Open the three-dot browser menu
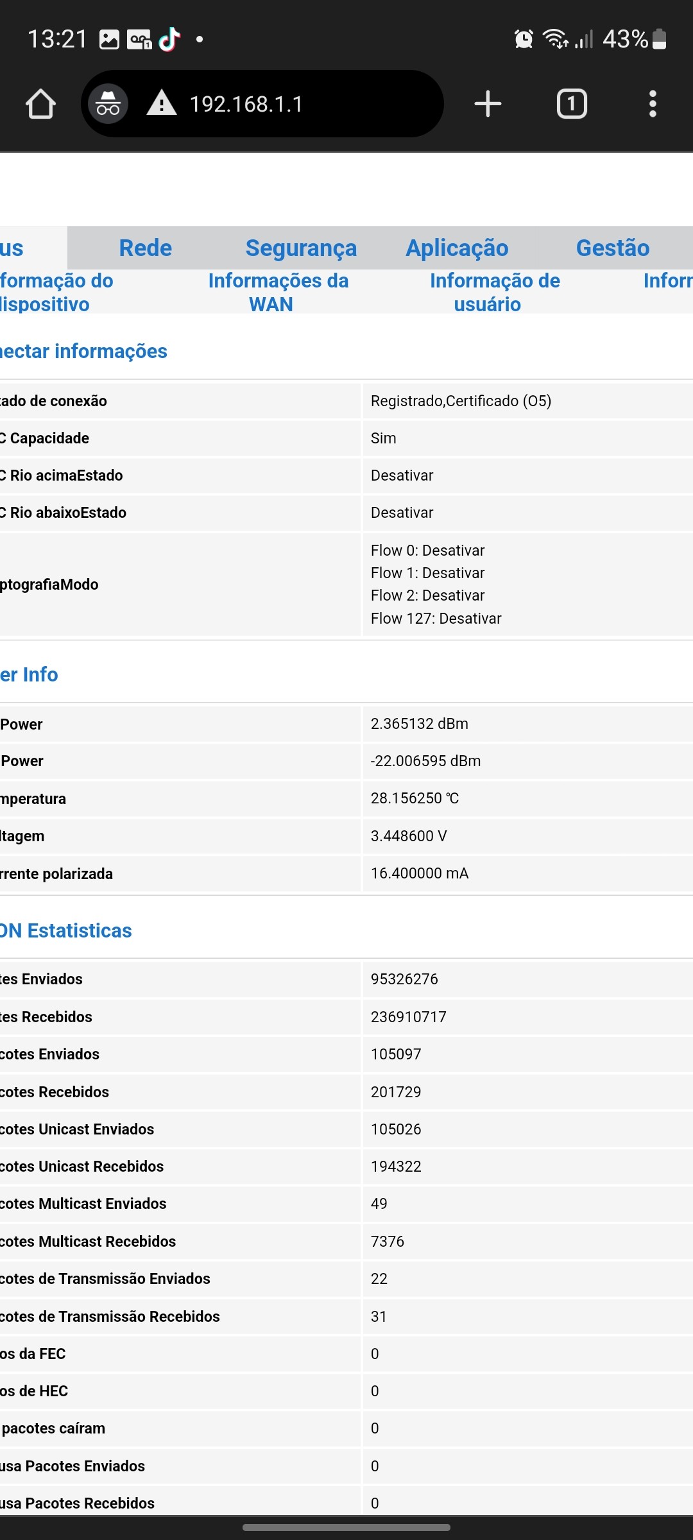This screenshot has width=693, height=1540. [x=653, y=104]
